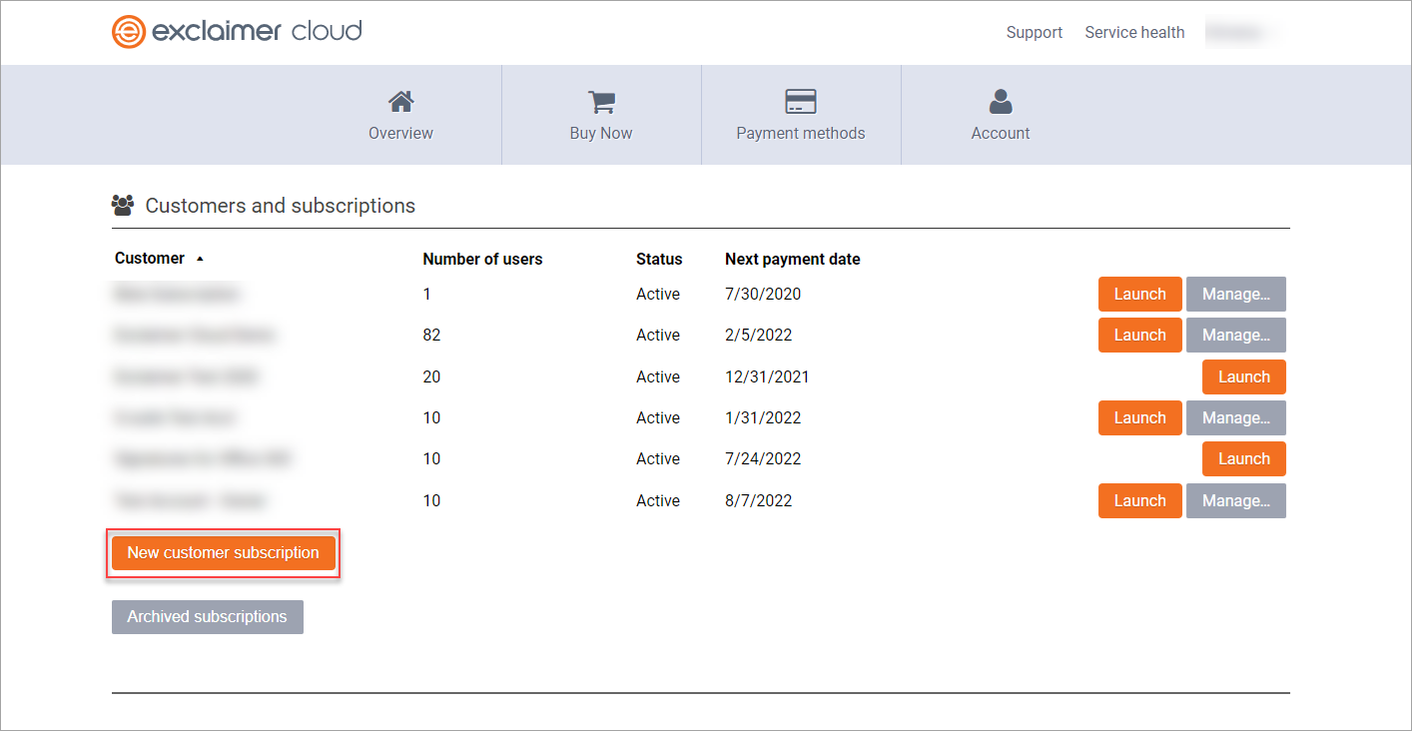Click New customer subscription button
Viewport: 1412px width, 731px height.
coord(223,553)
